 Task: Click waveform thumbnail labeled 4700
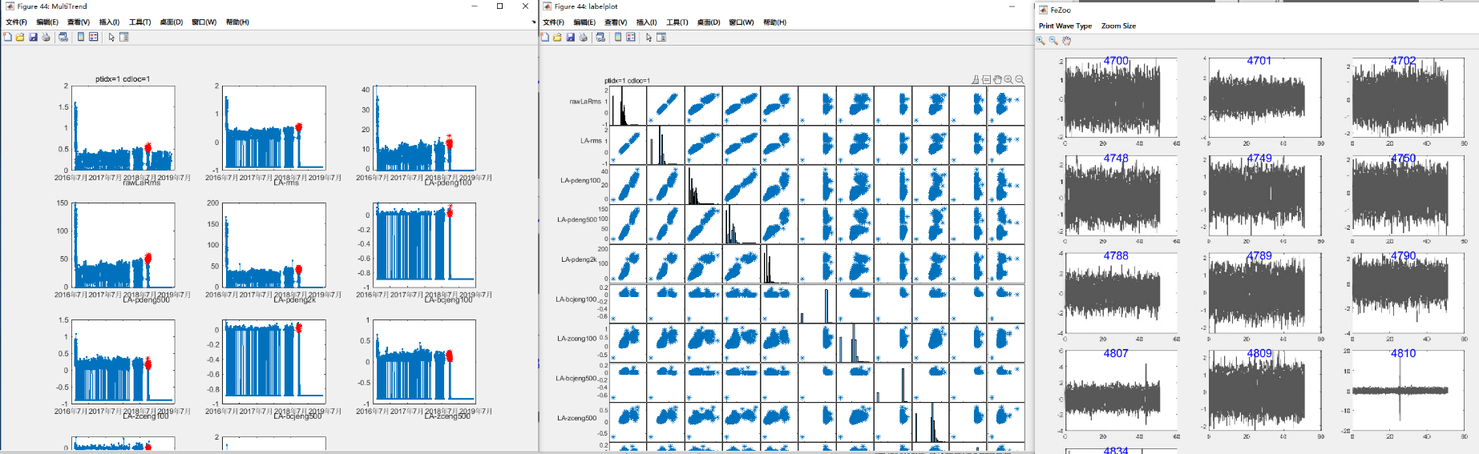point(1121,98)
